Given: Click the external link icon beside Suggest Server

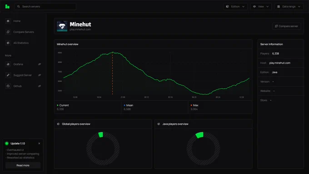Looking at the screenshot, I should pos(40,75).
